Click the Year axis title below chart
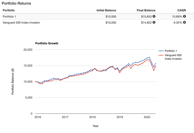Image resolution: width=194 pixels, height=133 pixels. [x=95, y=126]
